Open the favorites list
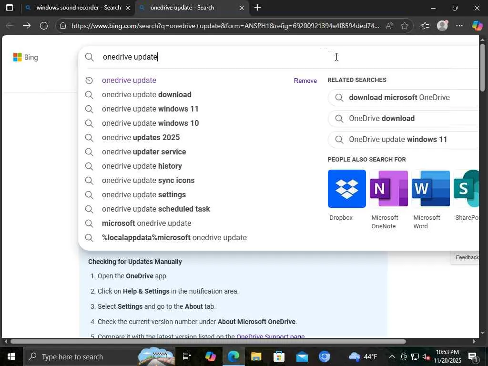 (x=425, y=26)
